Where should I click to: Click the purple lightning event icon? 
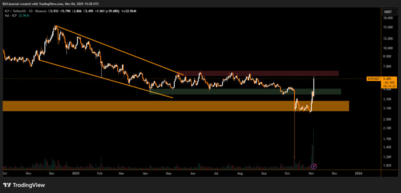point(313,166)
